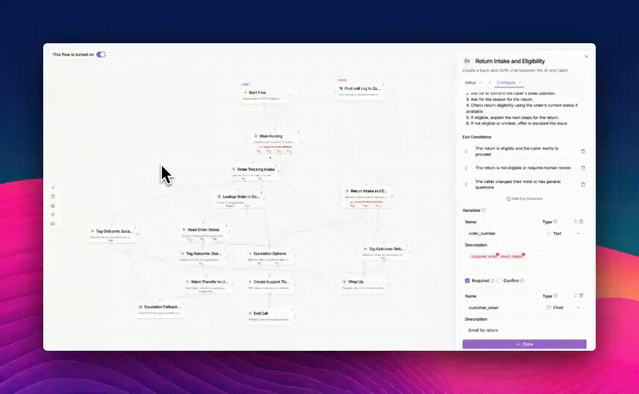The height and width of the screenshot is (394, 639).
Task: Select the Return Intake and E... node on canvas
Action: pos(367,198)
